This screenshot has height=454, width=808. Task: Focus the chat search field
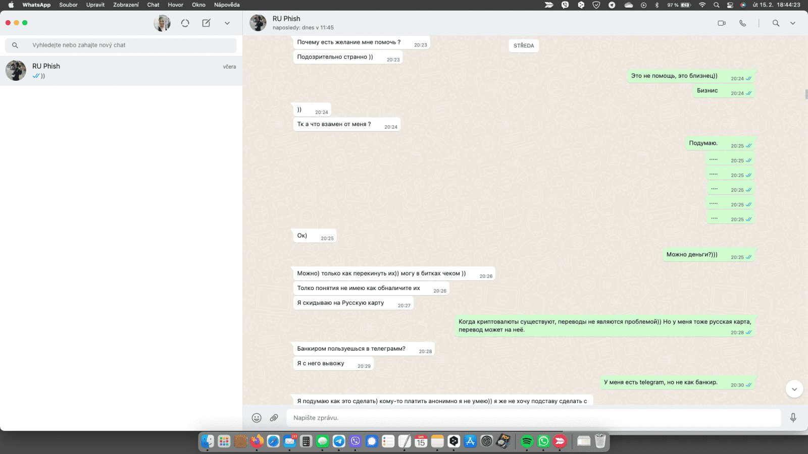click(121, 45)
